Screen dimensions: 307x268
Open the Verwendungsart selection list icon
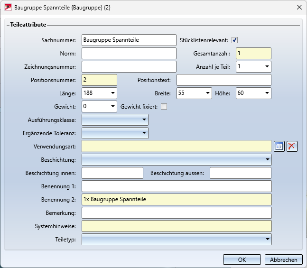point(279,146)
